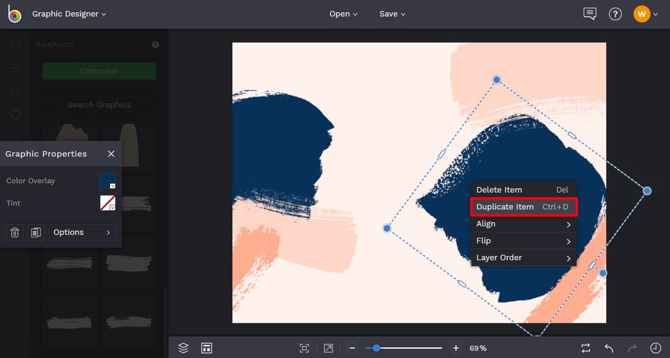Screen dimensions: 670x358
Task: Click the duplicate icon in Graphic Properties
Action: click(36, 232)
